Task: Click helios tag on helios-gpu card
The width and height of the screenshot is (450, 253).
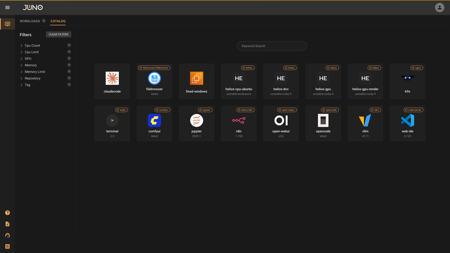Action: point(332,68)
